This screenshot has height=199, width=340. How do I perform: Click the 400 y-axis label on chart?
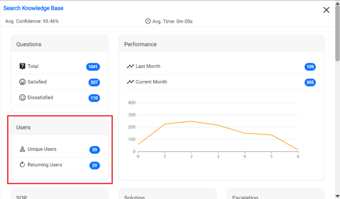(132, 103)
